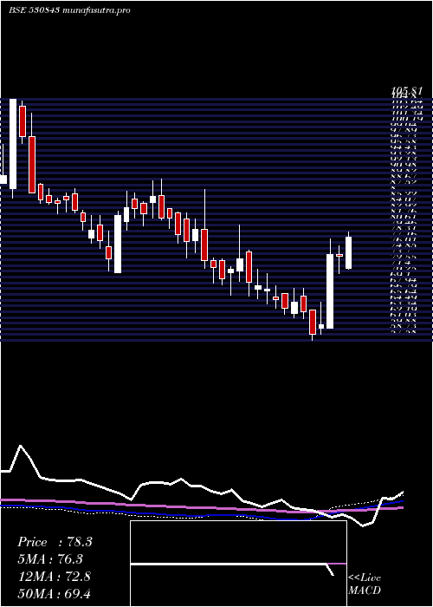Image resolution: width=433 pixels, height=607 pixels.
Task: Select the 12MA : 72.8 value
Action: click(55, 577)
